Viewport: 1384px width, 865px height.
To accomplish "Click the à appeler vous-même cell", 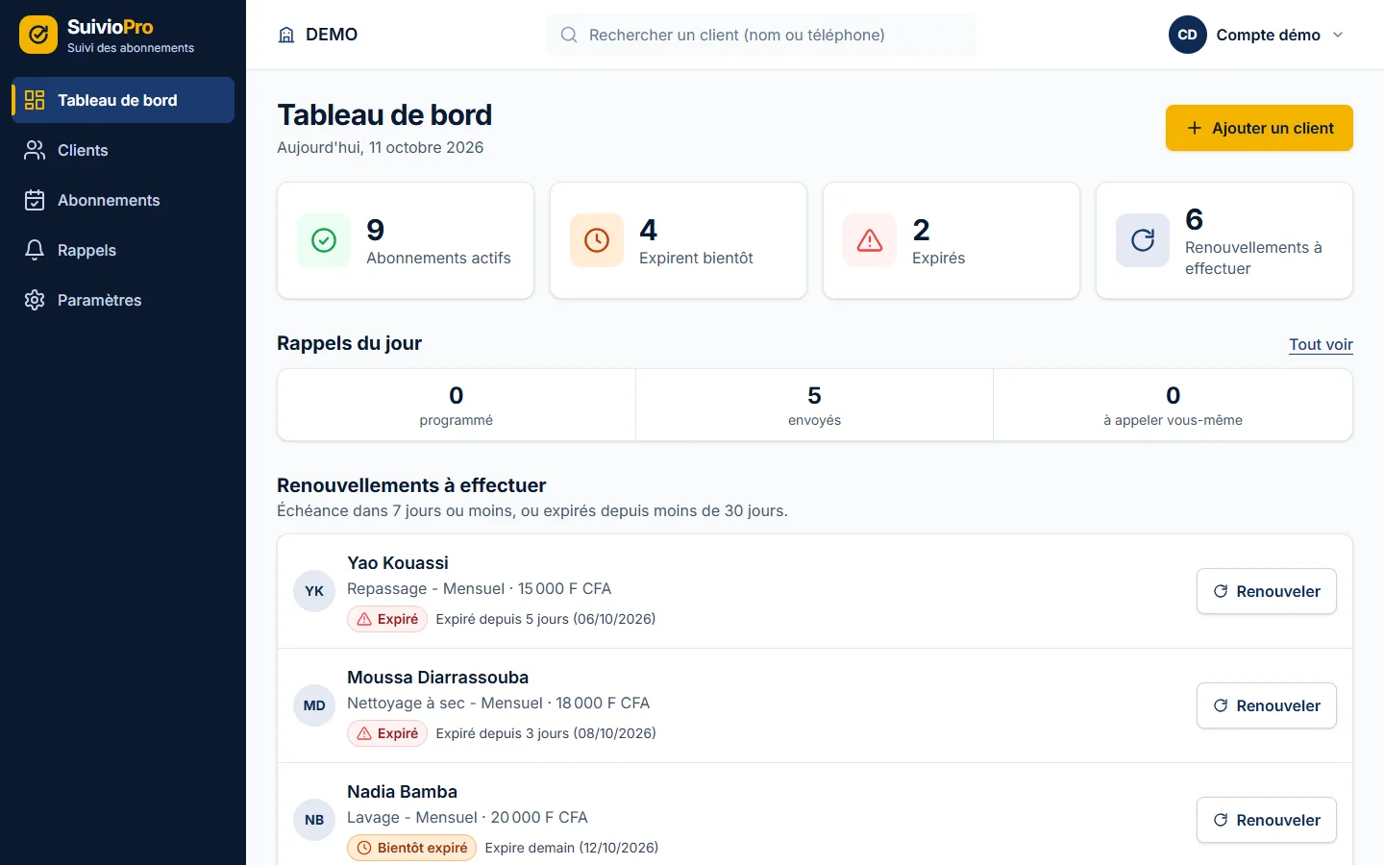I will (1173, 406).
